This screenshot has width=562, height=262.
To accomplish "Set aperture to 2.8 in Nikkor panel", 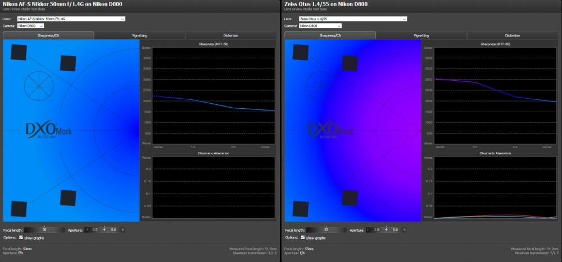I will [95, 230].
